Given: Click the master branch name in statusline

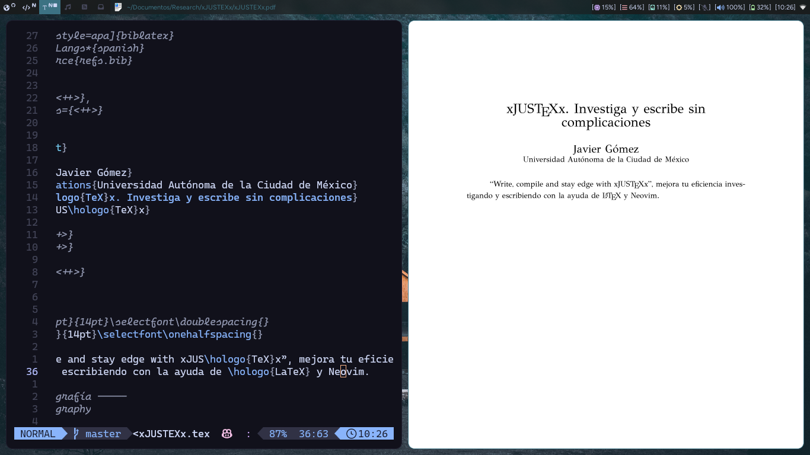Looking at the screenshot, I should pyautogui.click(x=103, y=434).
